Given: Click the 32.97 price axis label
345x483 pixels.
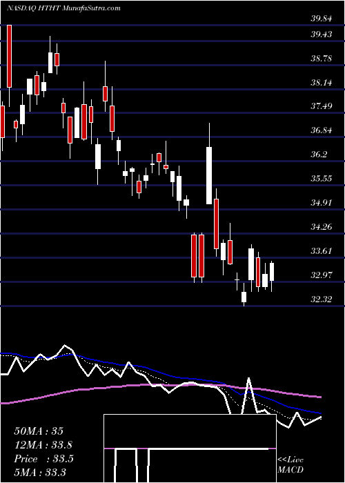Looking at the screenshot, I should (322, 275).
